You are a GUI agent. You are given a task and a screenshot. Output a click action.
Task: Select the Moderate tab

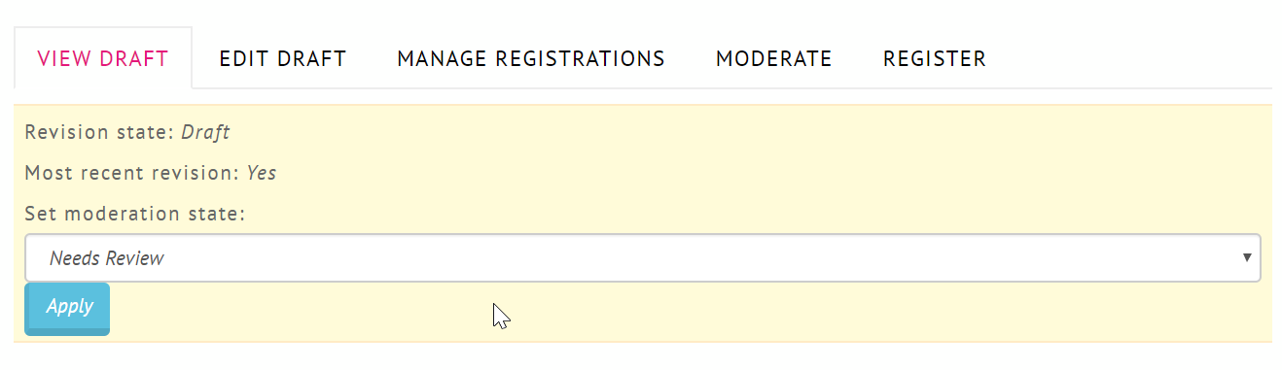pyautogui.click(x=774, y=58)
